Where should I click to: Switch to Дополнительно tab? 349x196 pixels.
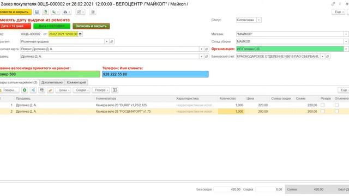52,82
